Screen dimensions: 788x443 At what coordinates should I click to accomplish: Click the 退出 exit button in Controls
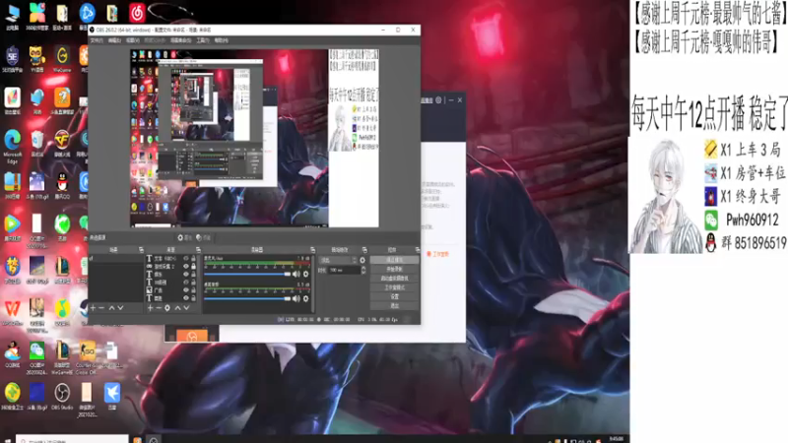(395, 305)
